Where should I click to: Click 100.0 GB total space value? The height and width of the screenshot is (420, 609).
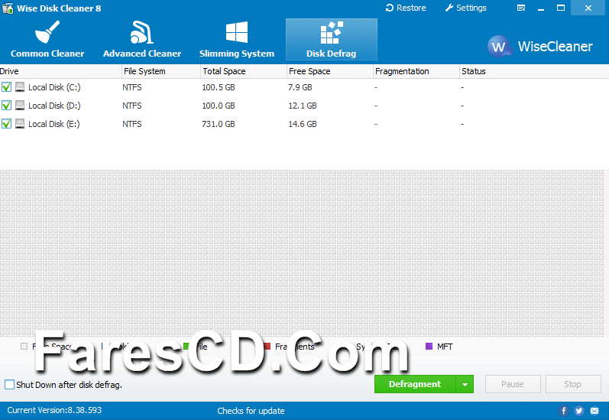[219, 106]
